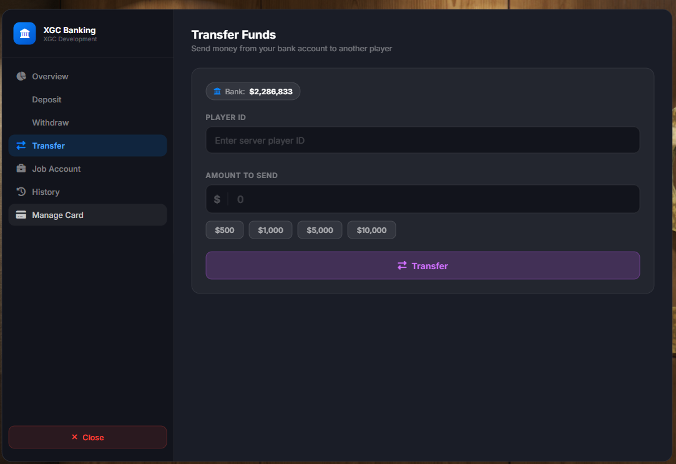Click the Overview pie chart icon
The width and height of the screenshot is (676, 464).
pos(21,76)
